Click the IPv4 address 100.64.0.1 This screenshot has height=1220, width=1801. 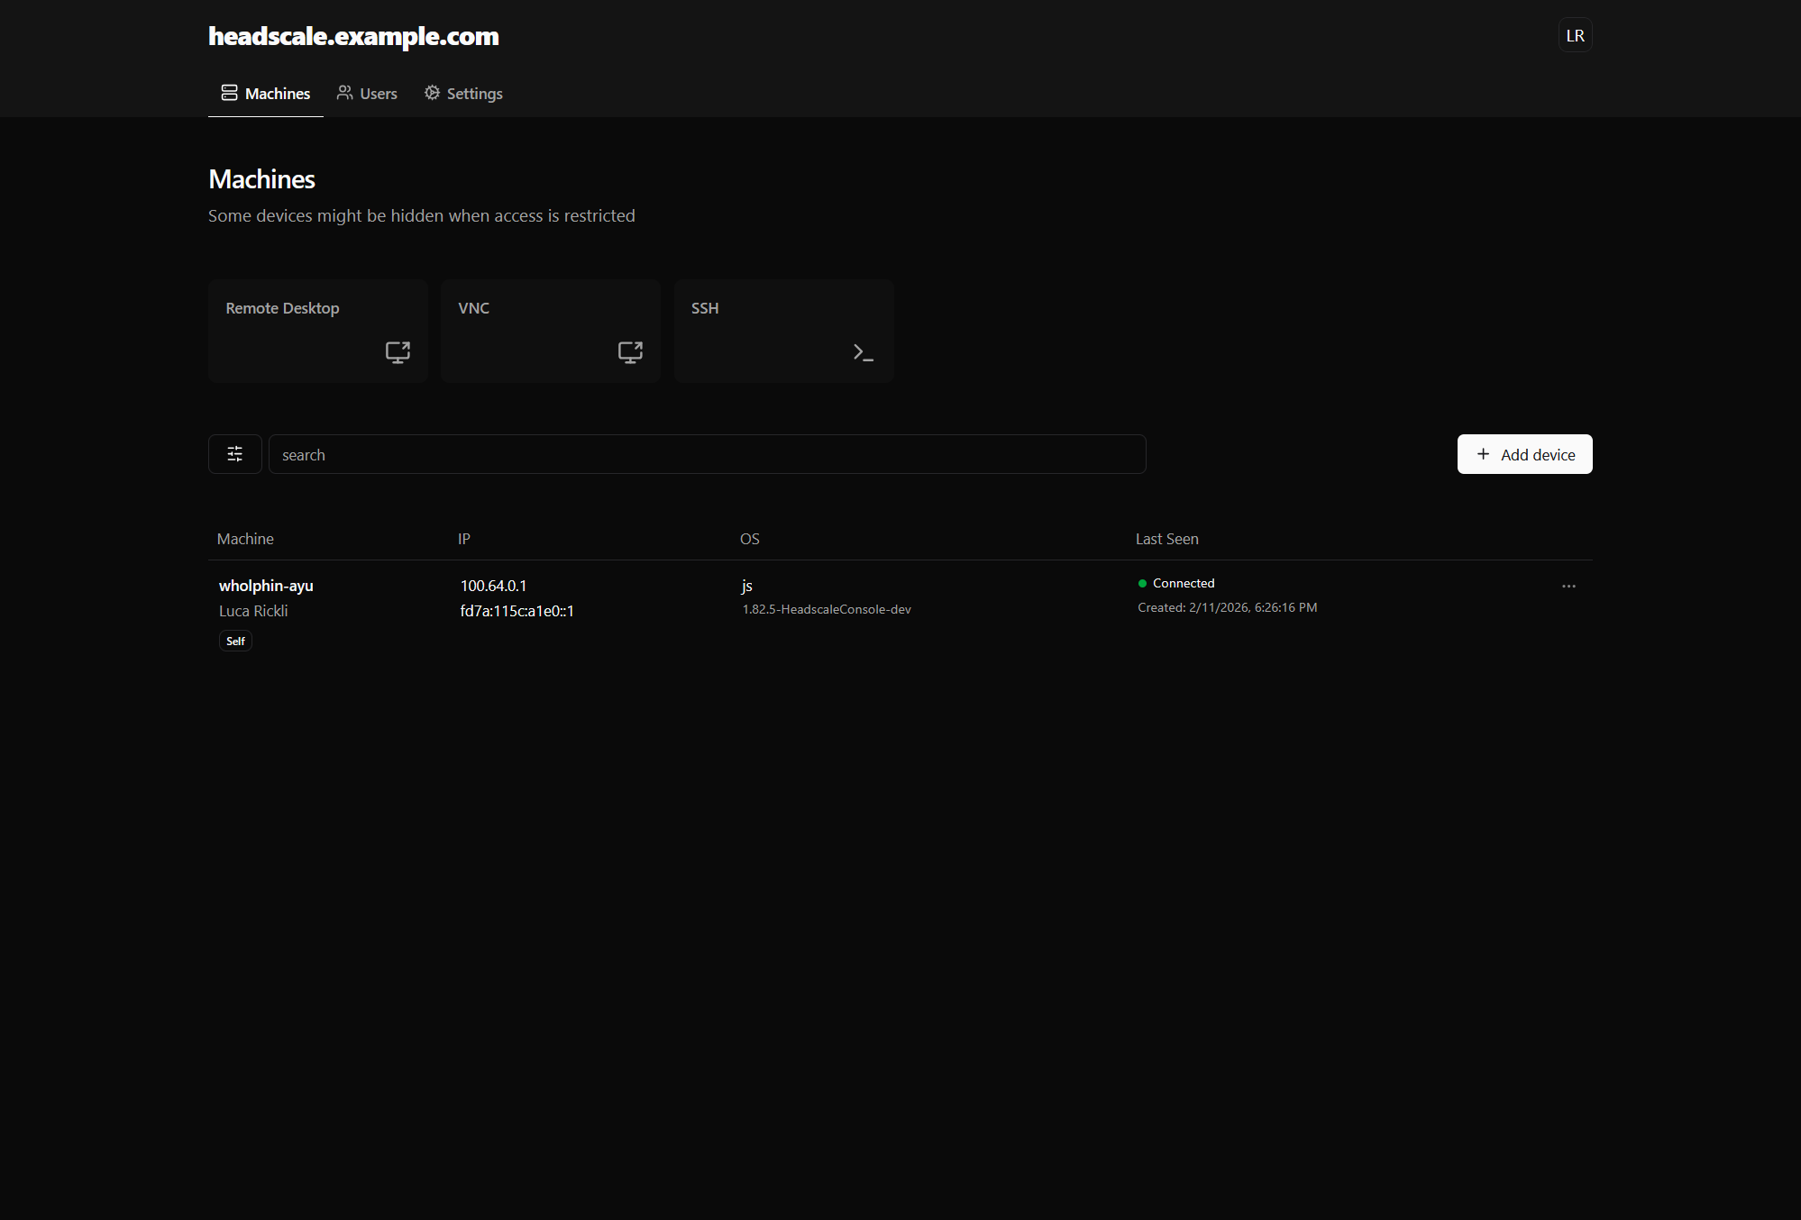point(493,586)
